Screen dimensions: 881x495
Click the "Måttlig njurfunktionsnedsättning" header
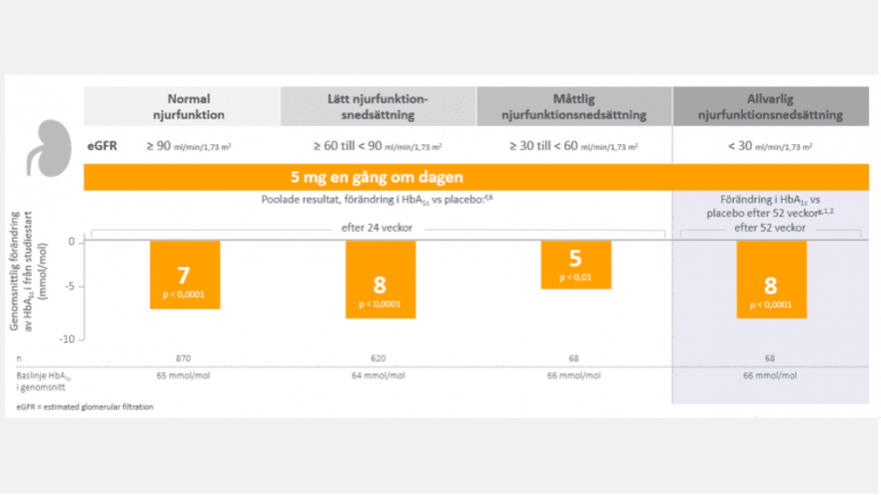tap(573, 106)
